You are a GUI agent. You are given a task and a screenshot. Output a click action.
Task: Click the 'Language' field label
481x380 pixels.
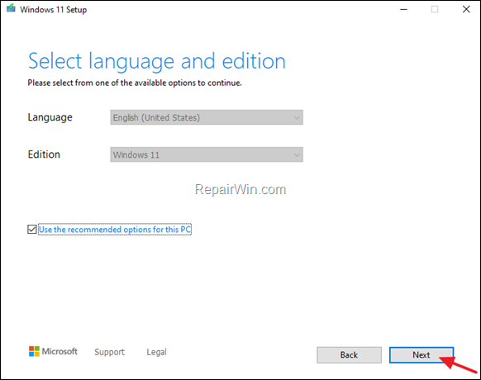(x=50, y=117)
